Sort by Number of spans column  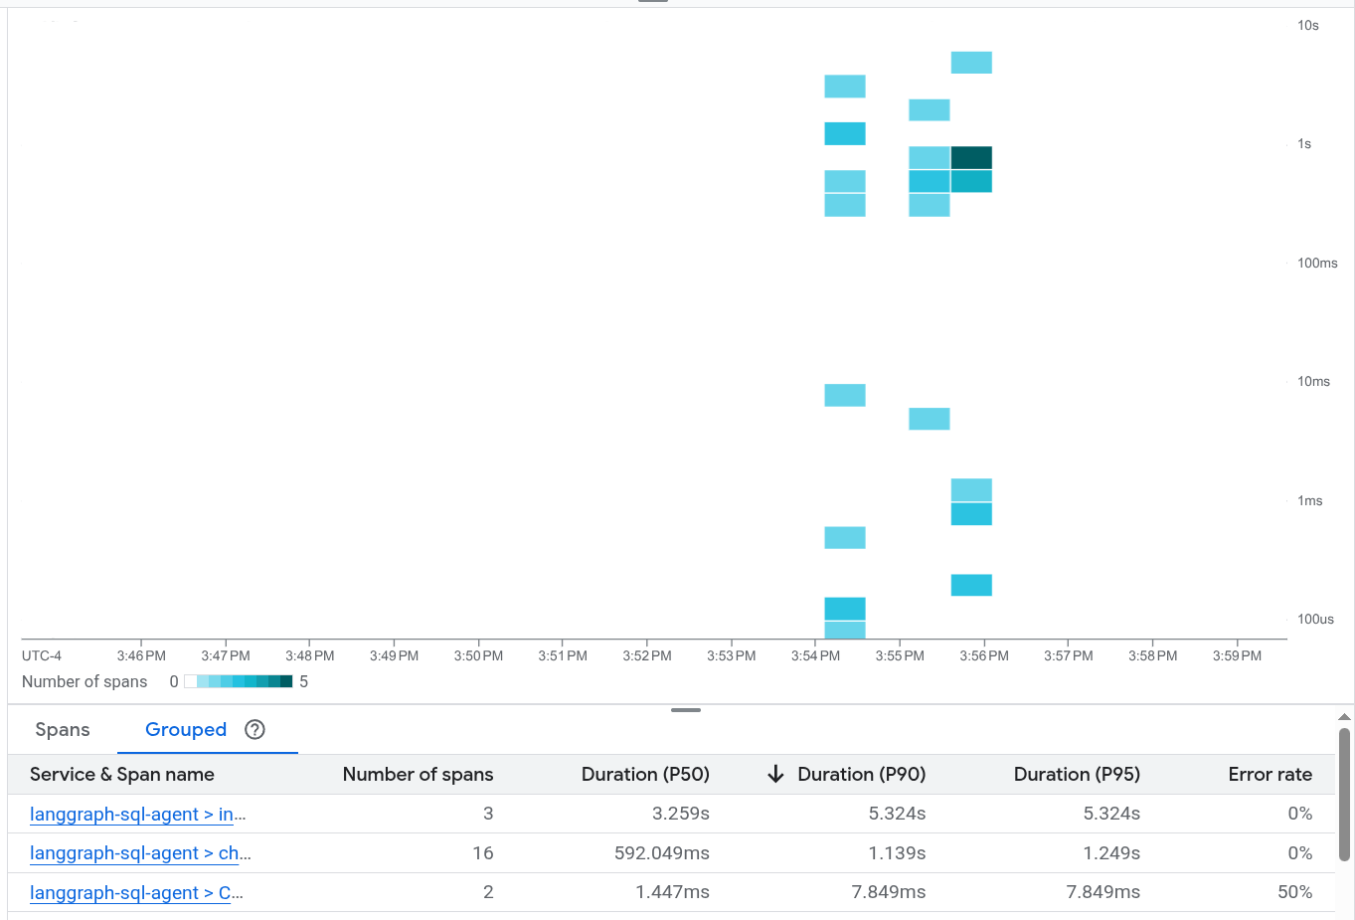pyautogui.click(x=418, y=775)
